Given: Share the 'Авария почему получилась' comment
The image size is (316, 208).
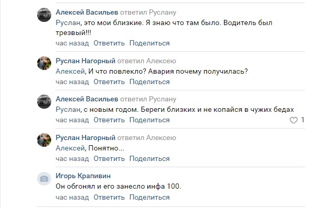Looking at the screenshot, I should 149,82.
